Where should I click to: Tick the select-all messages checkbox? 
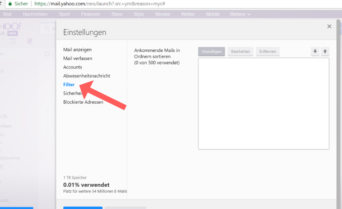(x=47, y=54)
